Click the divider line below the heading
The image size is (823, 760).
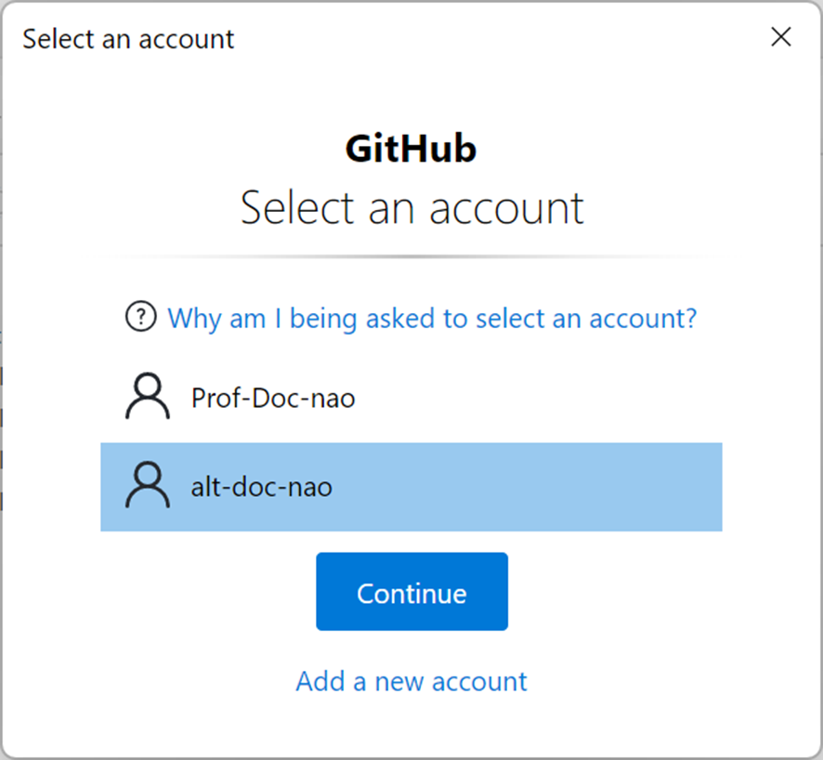pos(412,256)
